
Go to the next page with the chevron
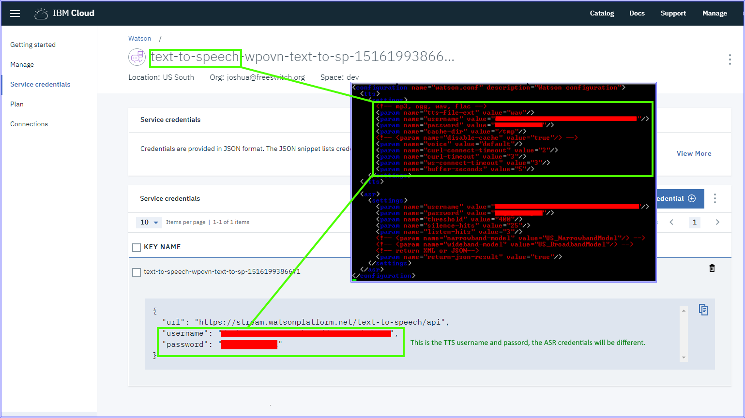click(717, 222)
